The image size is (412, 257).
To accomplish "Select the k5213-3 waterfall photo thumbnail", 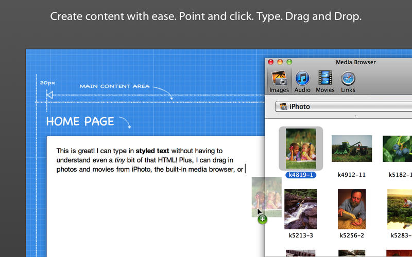I will pos(301,209).
